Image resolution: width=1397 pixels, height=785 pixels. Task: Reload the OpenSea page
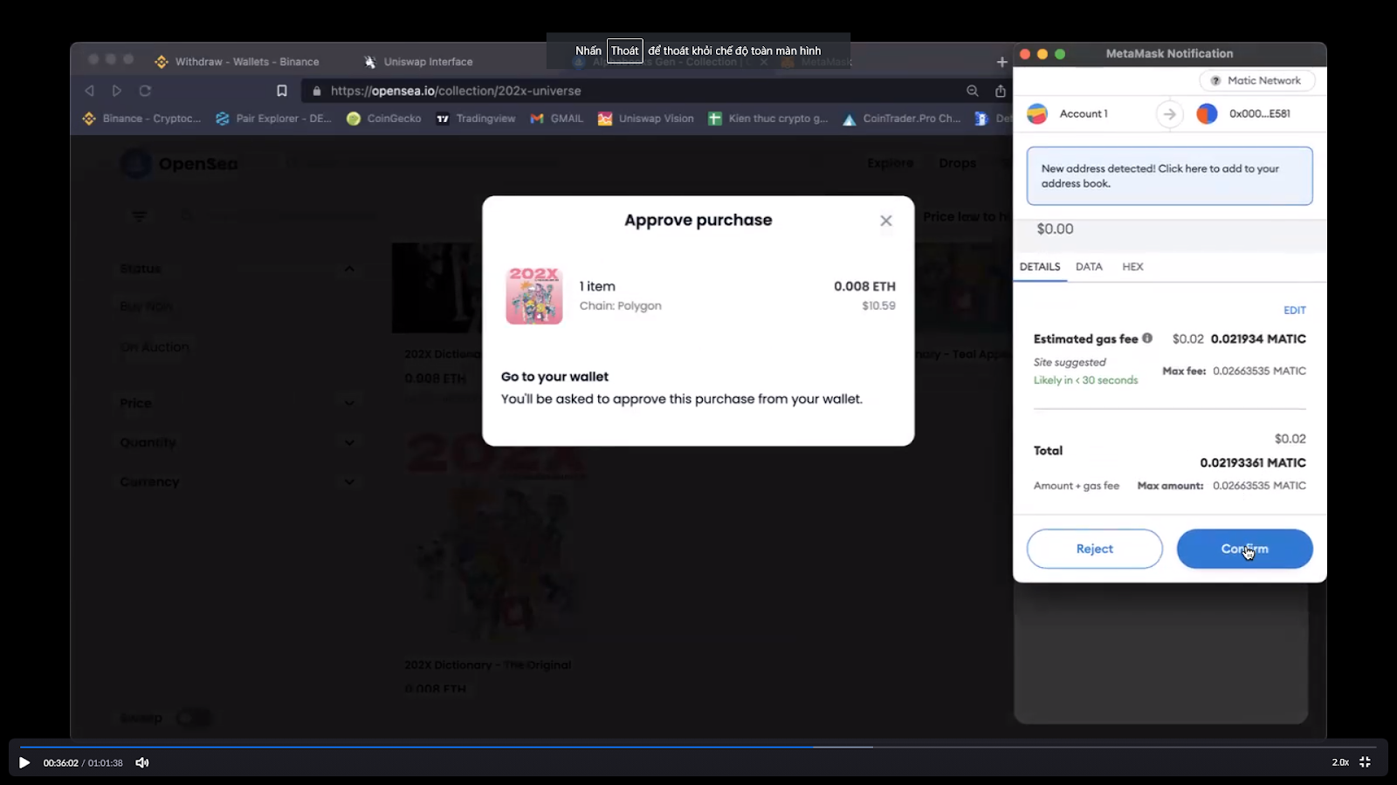[145, 91]
